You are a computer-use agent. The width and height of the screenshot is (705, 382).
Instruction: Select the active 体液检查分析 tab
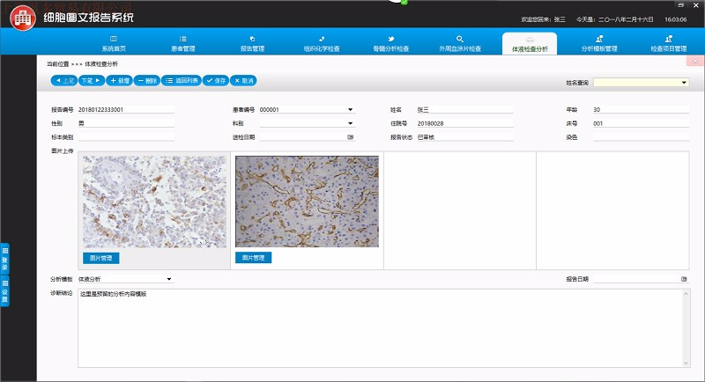[x=530, y=43]
